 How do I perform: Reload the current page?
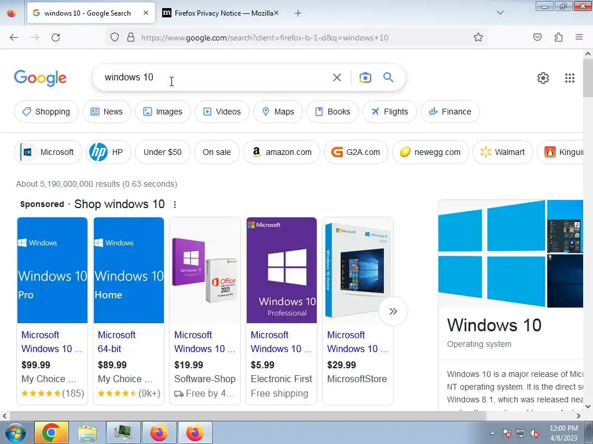pyautogui.click(x=56, y=38)
